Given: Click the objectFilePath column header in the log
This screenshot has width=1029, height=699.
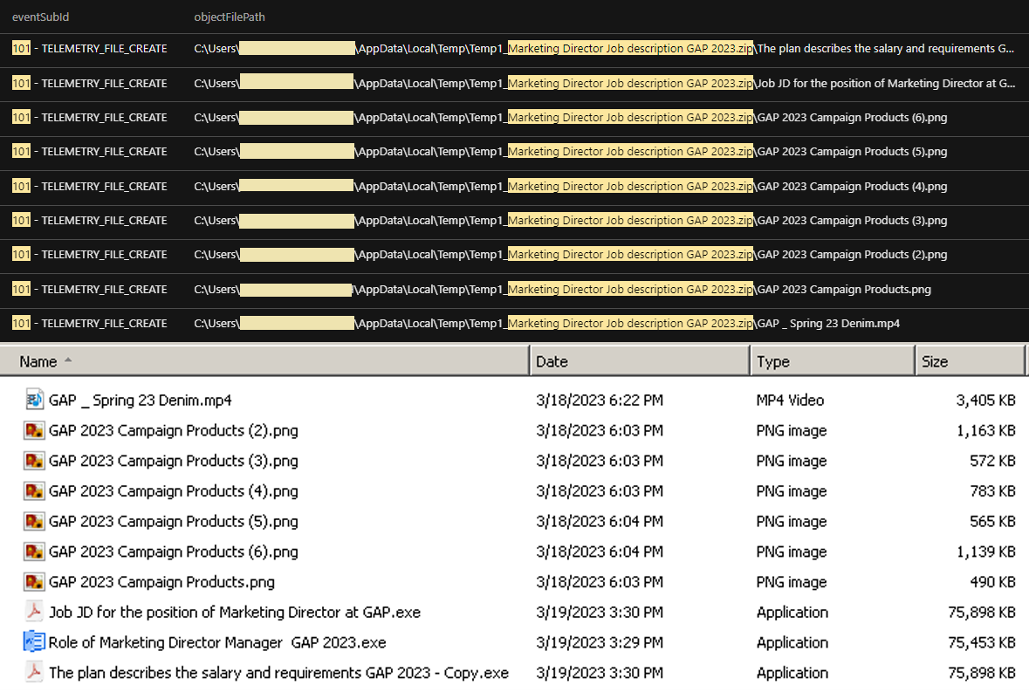Looking at the screenshot, I should click(230, 17).
